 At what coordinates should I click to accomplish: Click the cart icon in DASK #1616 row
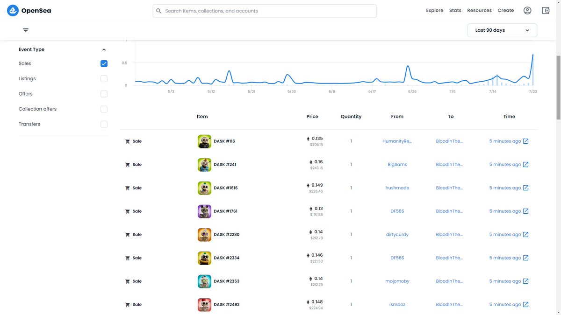coord(128,188)
